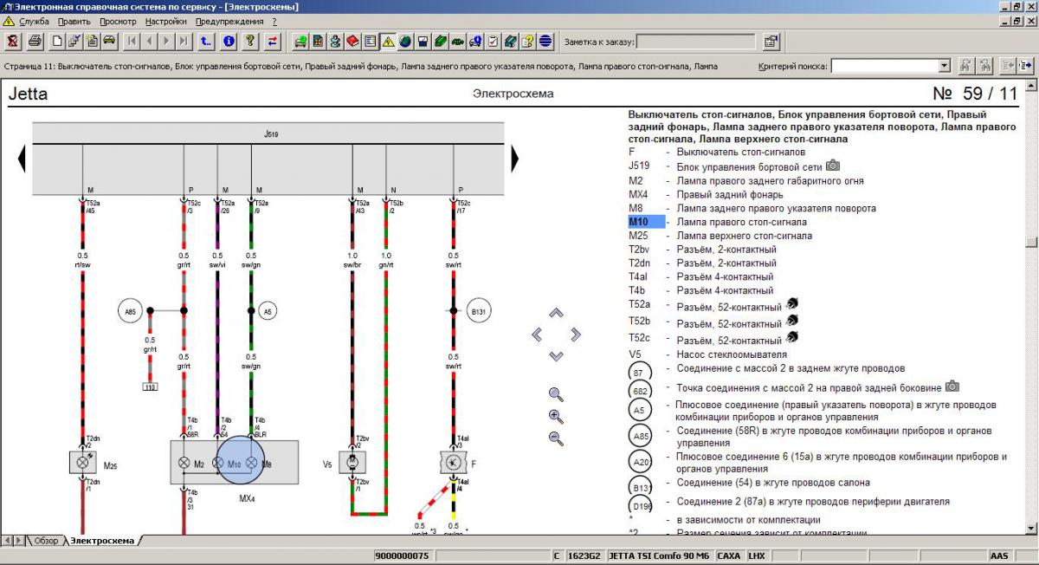This screenshot has width=1039, height=565.
Task: Switch to the Обзор tab
Action: [46, 541]
